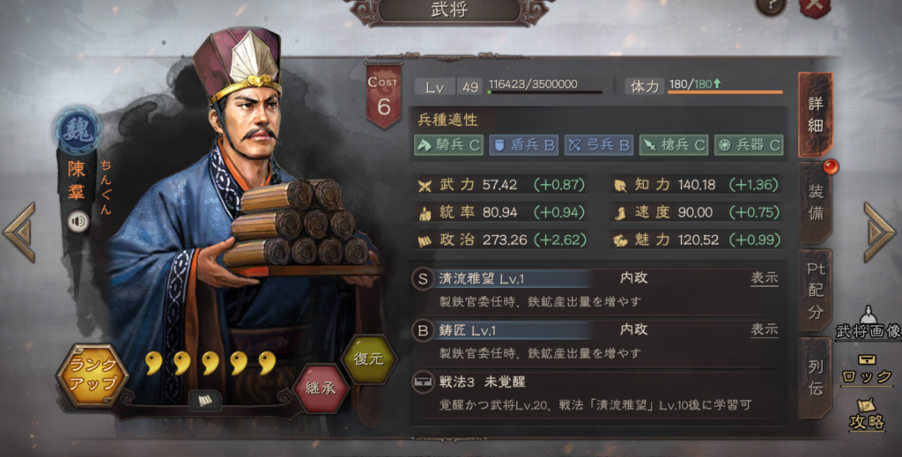Click the 継承 inheritance button
The width and height of the screenshot is (902, 457).
321,388
